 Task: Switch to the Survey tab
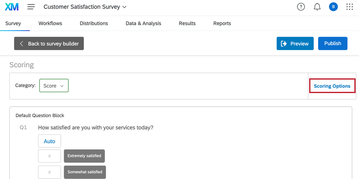(x=13, y=24)
